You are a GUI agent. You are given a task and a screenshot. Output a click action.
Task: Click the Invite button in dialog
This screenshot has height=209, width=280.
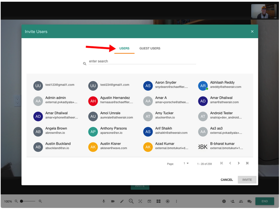tap(247, 180)
